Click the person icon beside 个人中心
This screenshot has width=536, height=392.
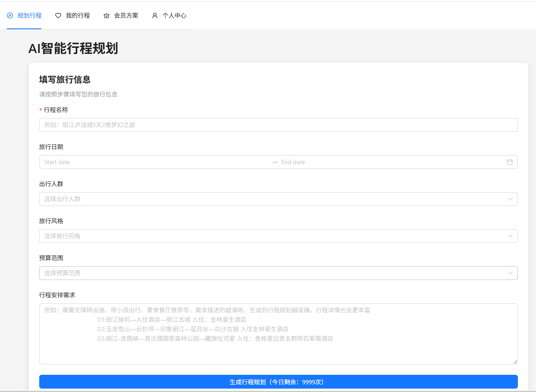click(x=154, y=15)
